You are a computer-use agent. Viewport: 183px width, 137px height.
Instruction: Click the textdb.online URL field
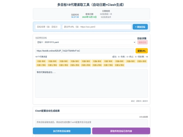(x=85, y=51)
